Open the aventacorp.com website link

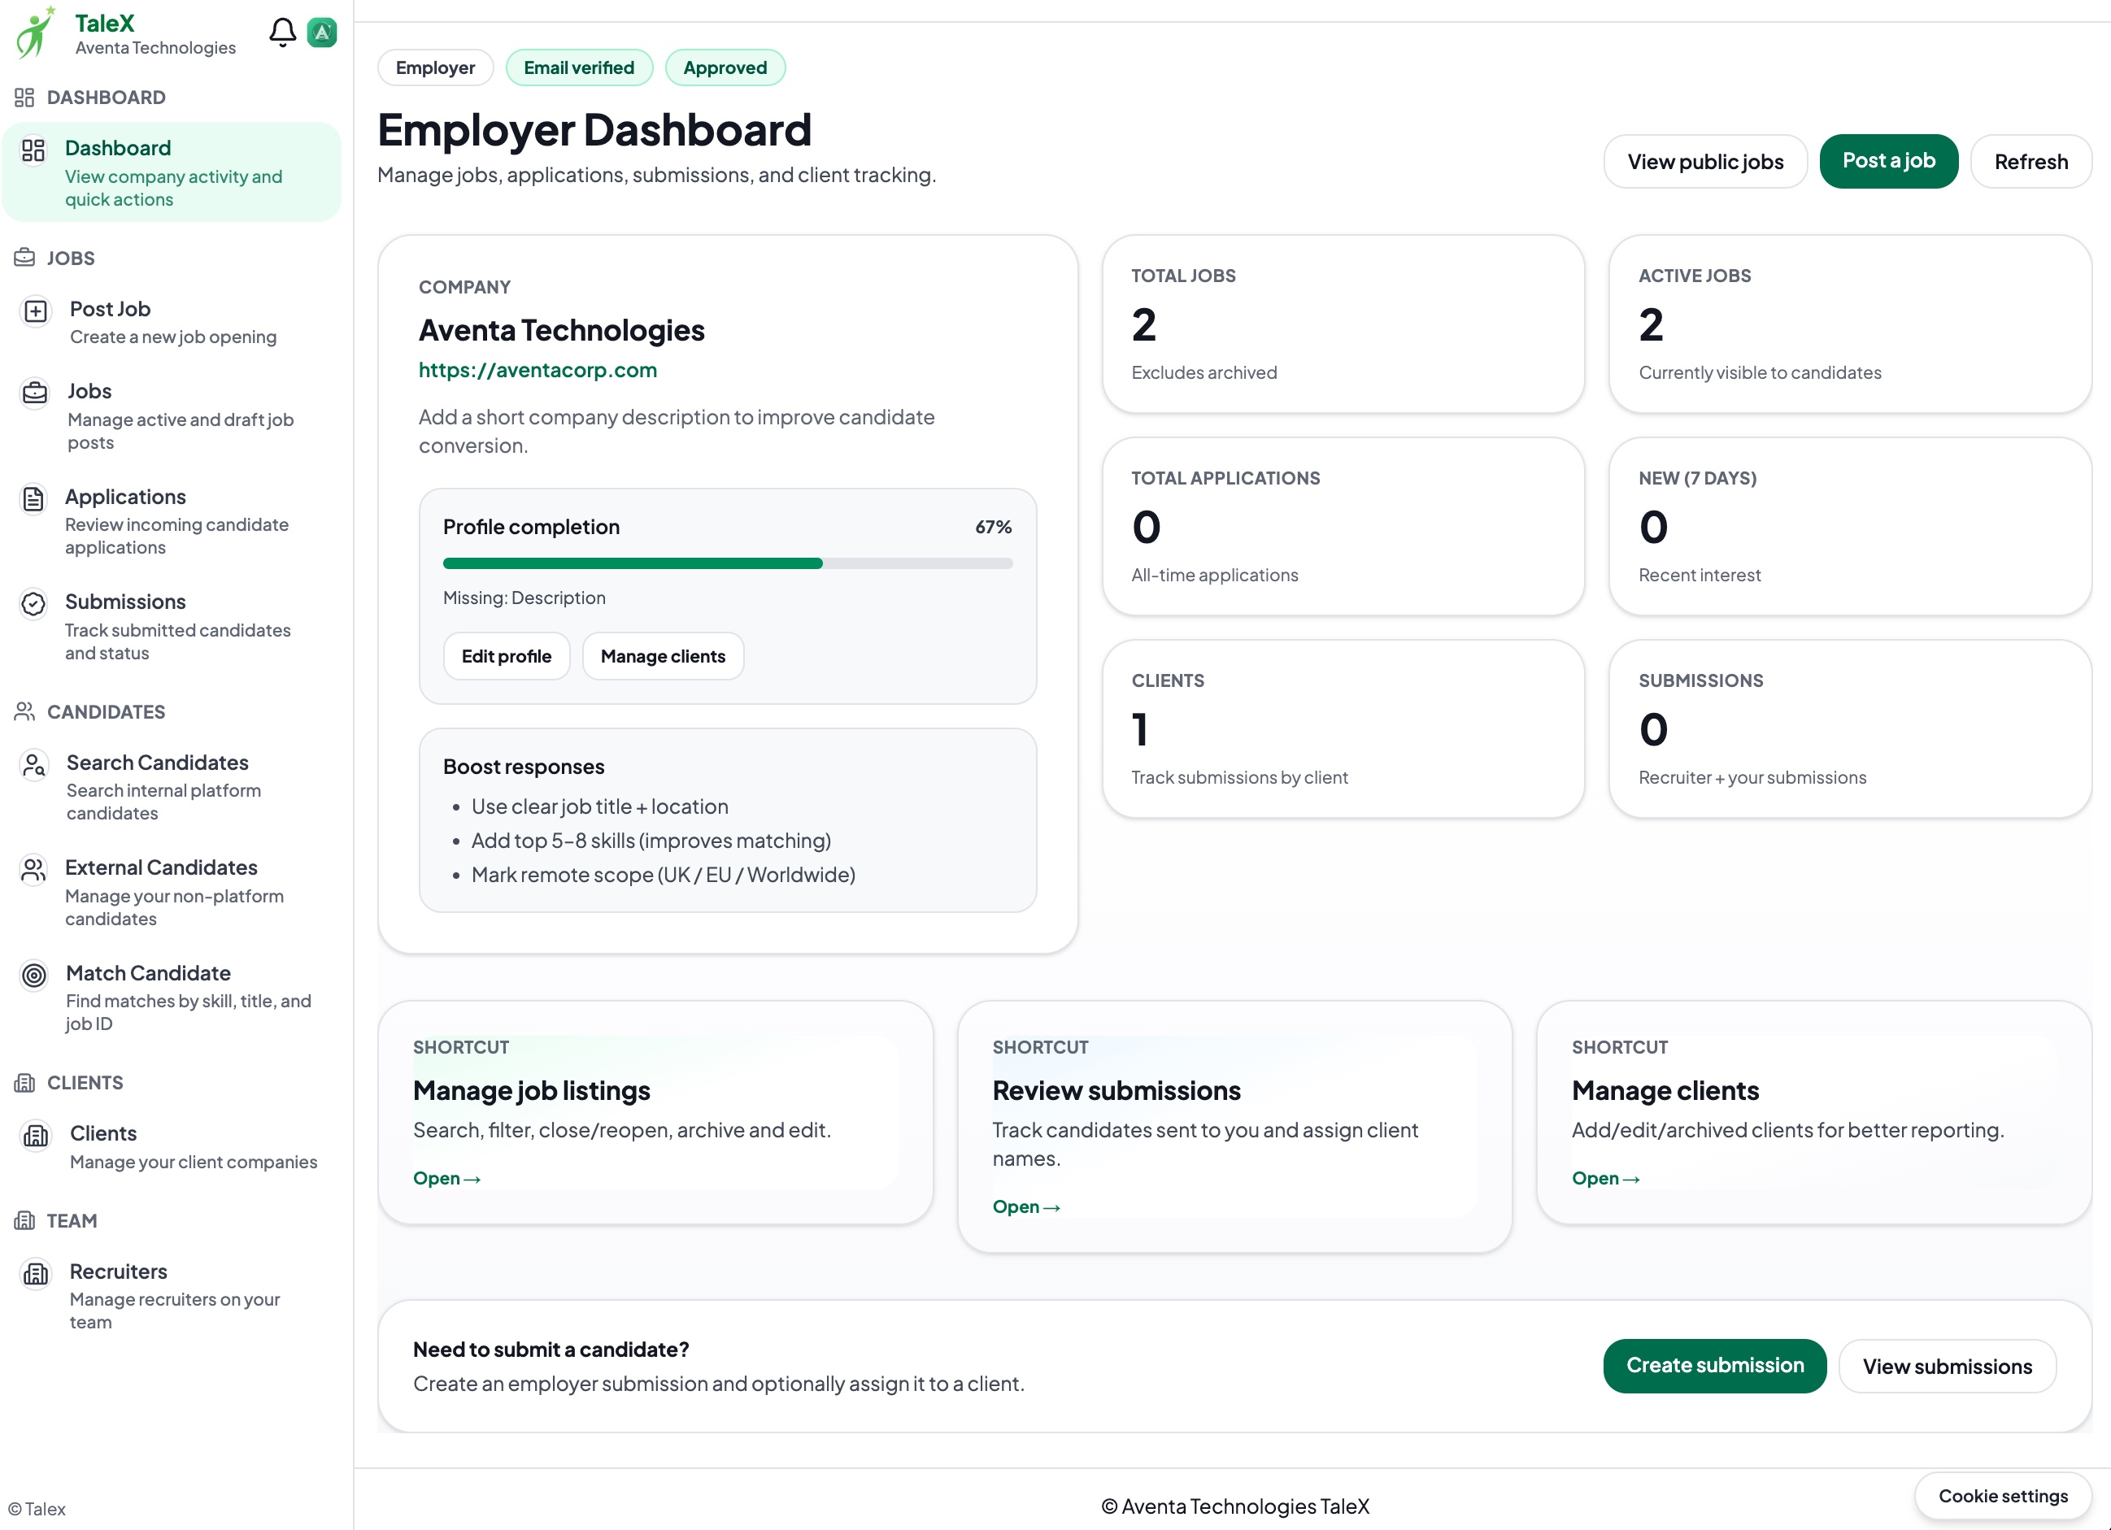coord(538,369)
